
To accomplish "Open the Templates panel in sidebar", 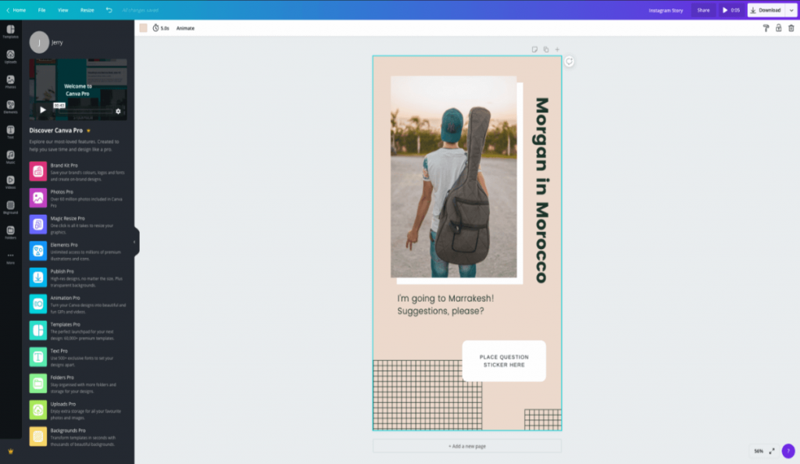I will coord(10,30).
